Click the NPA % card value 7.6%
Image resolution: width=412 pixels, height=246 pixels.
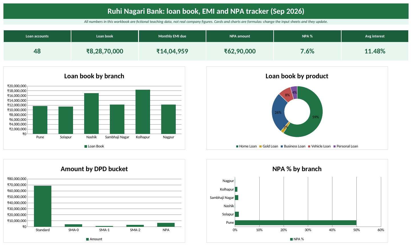307,51
